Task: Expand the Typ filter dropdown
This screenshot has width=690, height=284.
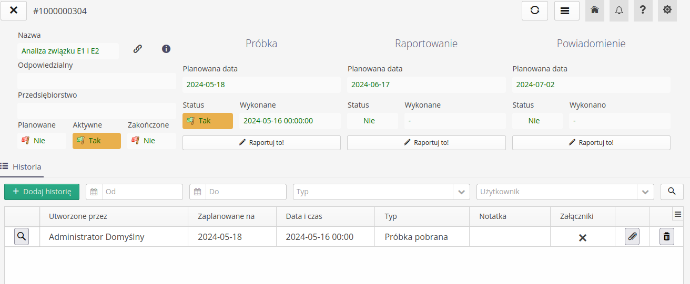Action: tap(461, 192)
